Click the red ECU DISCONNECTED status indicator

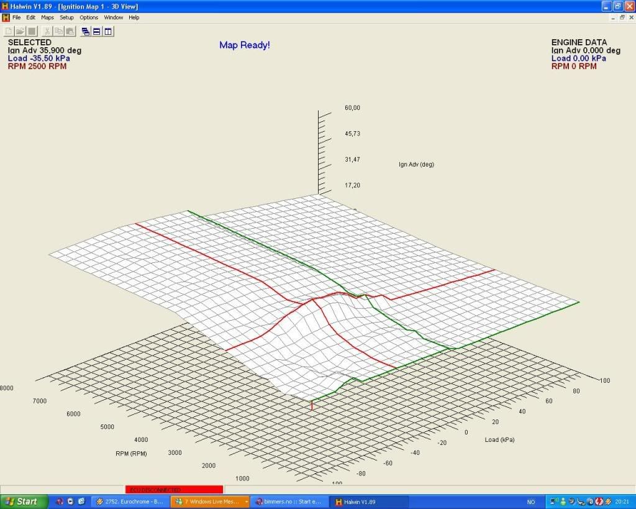174,490
